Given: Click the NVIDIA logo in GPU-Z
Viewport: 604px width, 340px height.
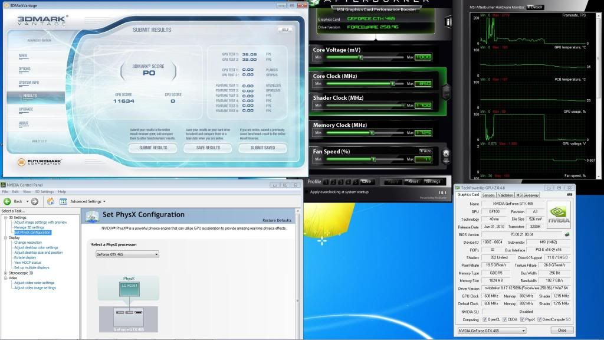Looking at the screenshot, I should tap(559, 215).
